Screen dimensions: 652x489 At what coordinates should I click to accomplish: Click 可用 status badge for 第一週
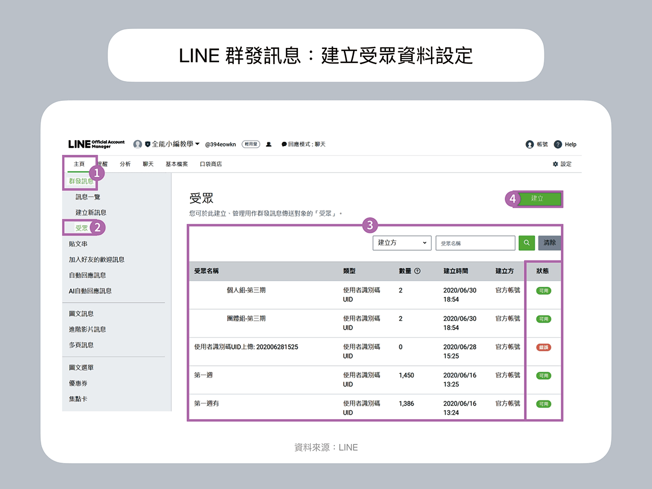pyautogui.click(x=544, y=376)
